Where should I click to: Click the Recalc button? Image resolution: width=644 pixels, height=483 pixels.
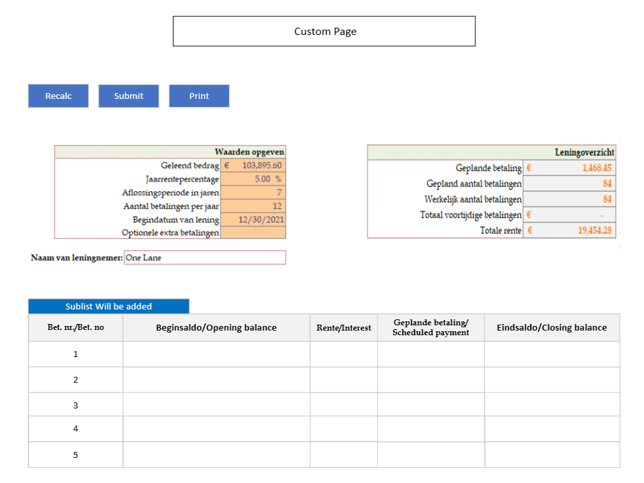(x=58, y=96)
